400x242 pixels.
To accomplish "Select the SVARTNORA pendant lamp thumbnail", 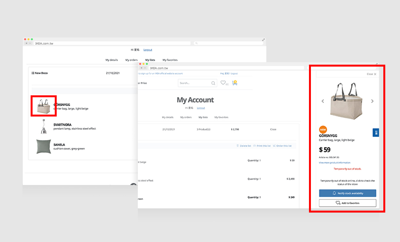I will click(x=44, y=127).
